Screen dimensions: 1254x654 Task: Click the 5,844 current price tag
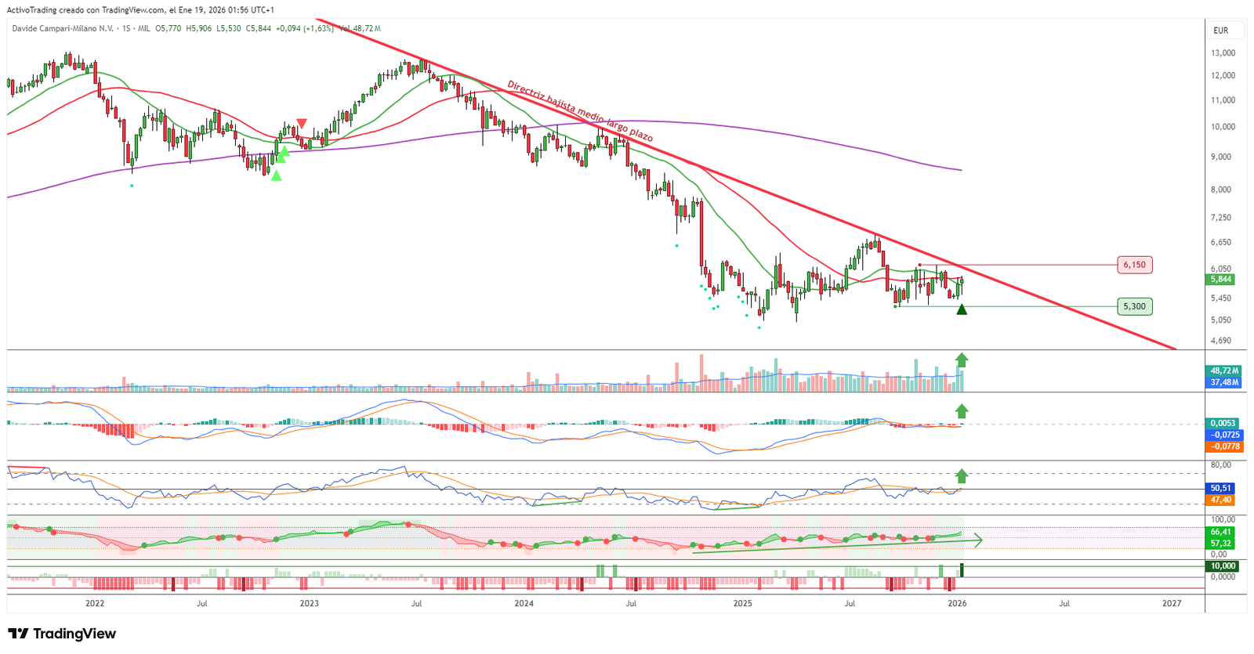tap(1220, 280)
